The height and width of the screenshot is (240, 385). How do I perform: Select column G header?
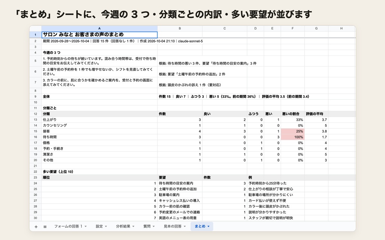click(316, 28)
